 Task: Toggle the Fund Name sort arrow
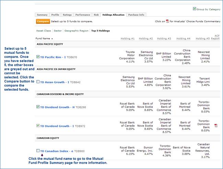point(52,39)
